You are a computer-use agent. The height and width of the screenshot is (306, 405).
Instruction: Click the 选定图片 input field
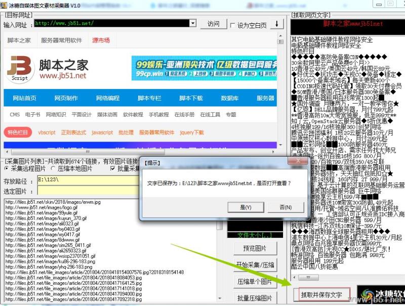(x=88, y=191)
